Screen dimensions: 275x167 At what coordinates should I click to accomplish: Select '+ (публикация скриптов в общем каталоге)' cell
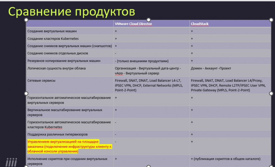click(230, 161)
